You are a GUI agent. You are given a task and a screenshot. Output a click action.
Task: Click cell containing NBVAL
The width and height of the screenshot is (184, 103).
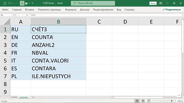(x=58, y=53)
